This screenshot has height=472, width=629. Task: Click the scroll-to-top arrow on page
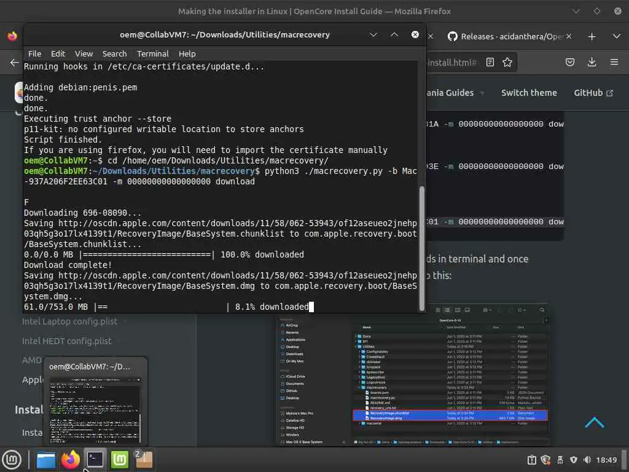point(594,422)
